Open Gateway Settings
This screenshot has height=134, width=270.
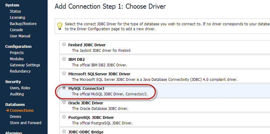[x=25, y=65]
